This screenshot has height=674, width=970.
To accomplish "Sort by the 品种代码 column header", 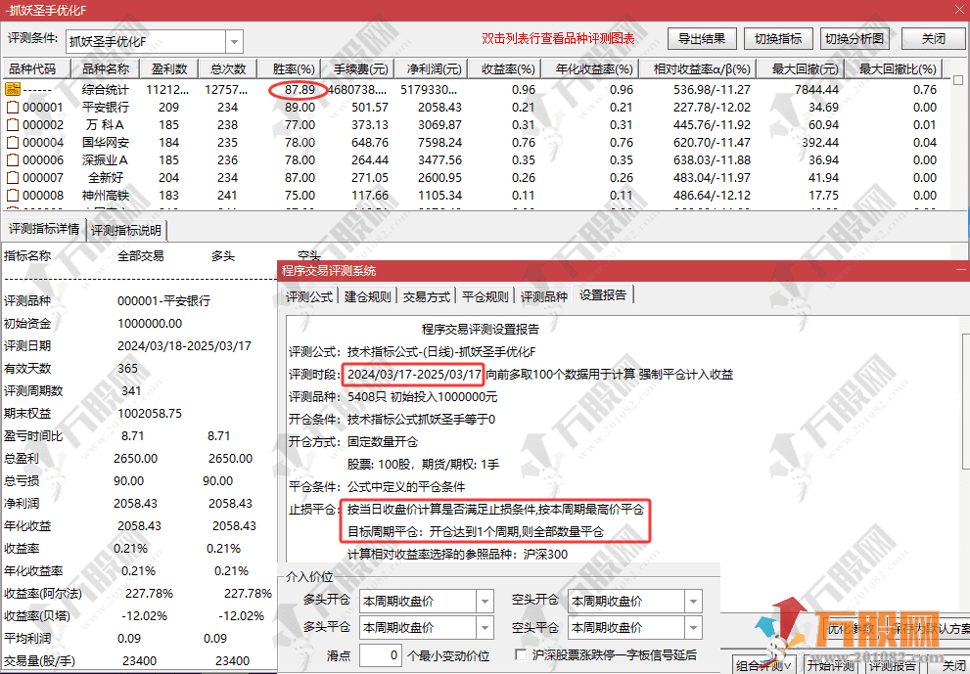I will 36,68.
